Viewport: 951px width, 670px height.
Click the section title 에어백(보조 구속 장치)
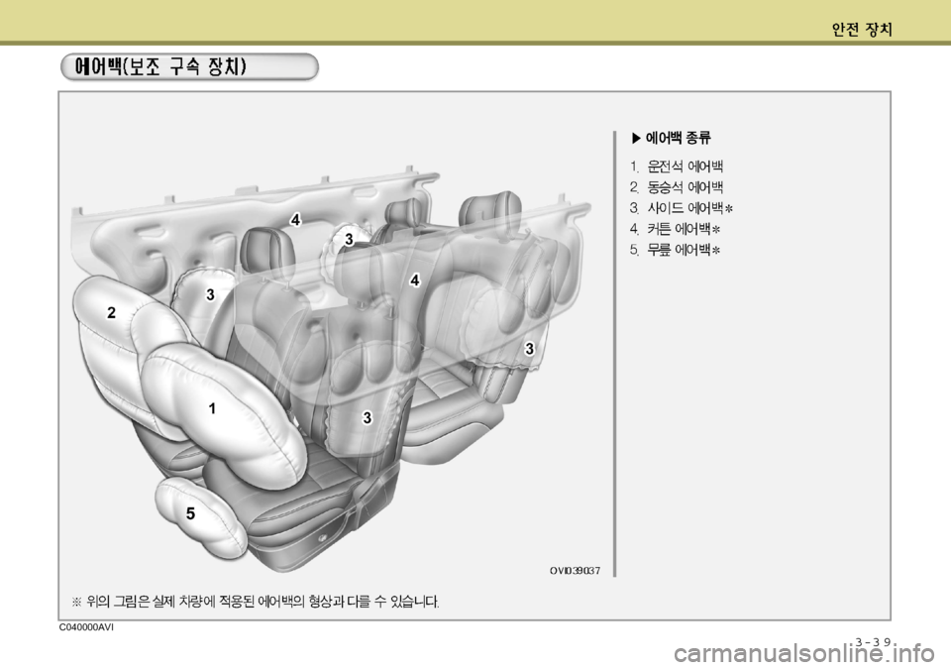(160, 66)
